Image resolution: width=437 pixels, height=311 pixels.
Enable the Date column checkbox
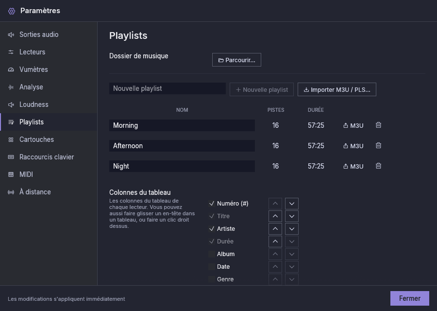pos(212,267)
